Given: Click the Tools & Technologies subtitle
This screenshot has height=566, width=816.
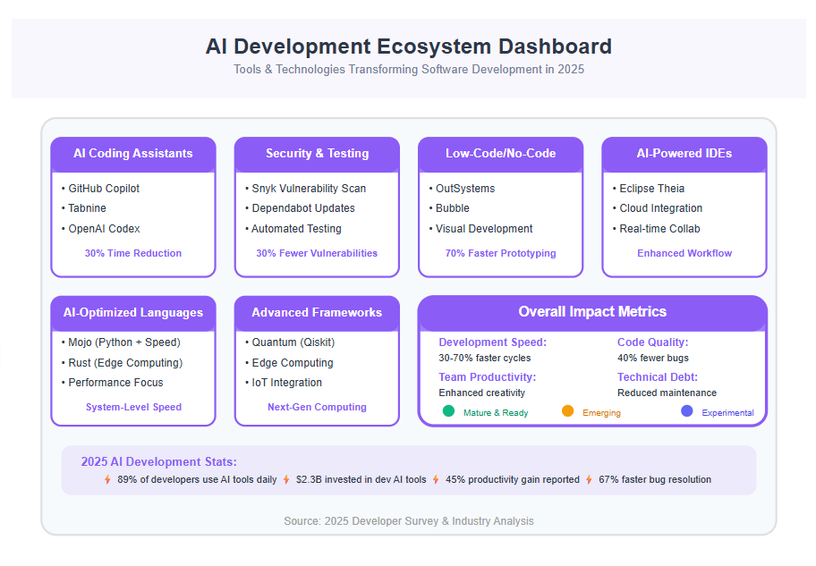Looking at the screenshot, I should tap(409, 69).
